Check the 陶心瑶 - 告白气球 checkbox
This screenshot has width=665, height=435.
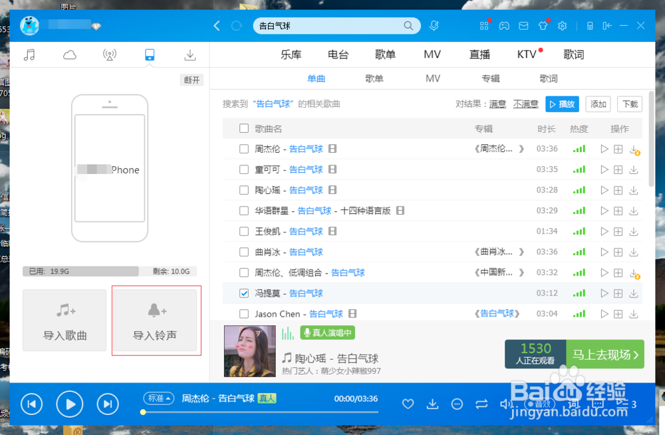point(244,190)
